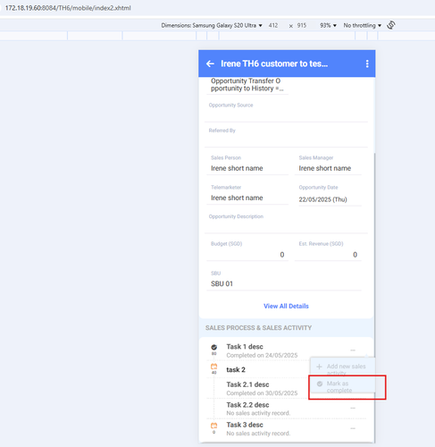Click the orange calendar icon next to Task 3 desc

[x=213, y=426]
